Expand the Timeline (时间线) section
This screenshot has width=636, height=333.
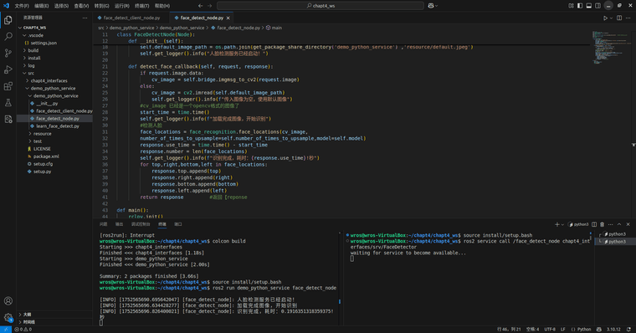click(20, 322)
